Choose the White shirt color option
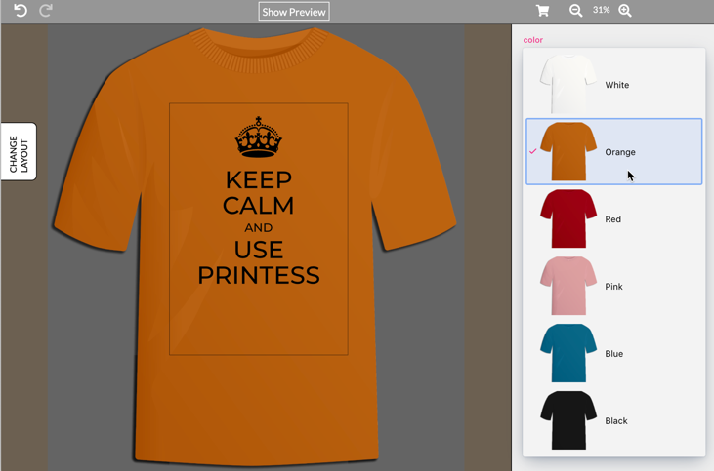The image size is (714, 471). (x=613, y=85)
